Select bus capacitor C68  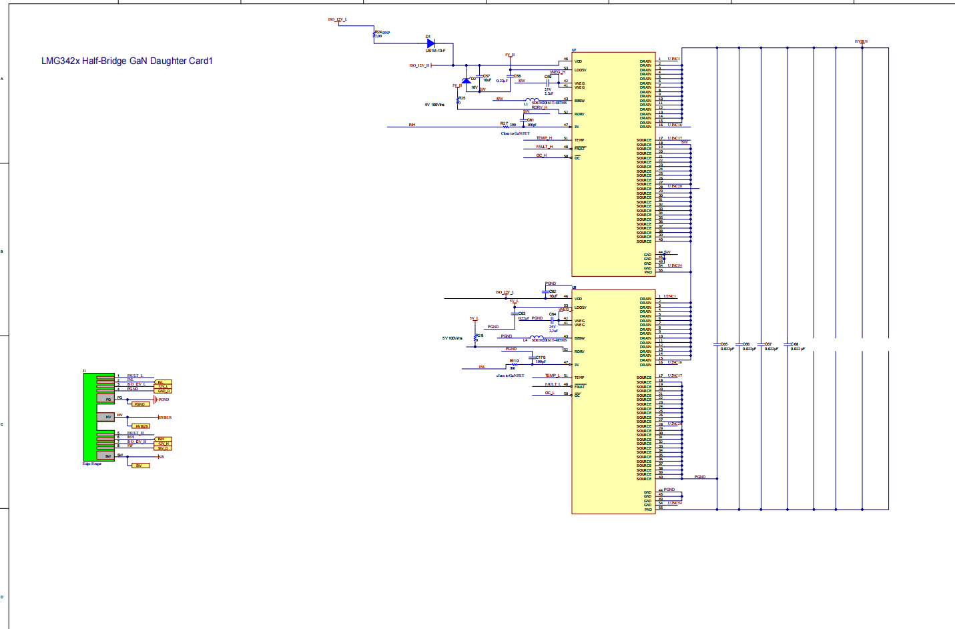pyautogui.click(x=787, y=345)
